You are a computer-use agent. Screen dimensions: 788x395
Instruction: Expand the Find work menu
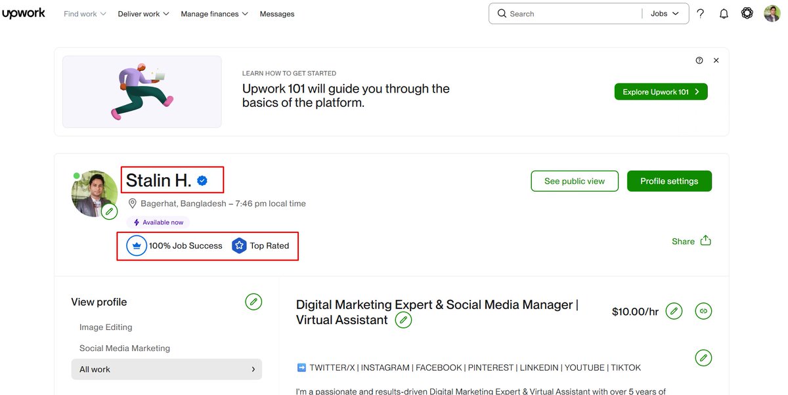pyautogui.click(x=85, y=14)
